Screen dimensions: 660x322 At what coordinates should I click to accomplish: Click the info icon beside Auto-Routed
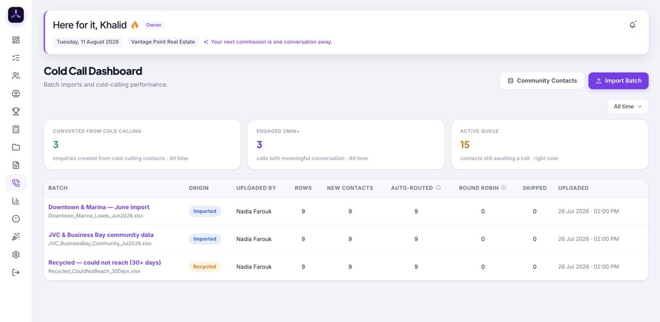point(438,188)
